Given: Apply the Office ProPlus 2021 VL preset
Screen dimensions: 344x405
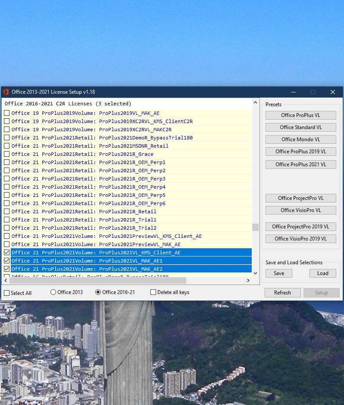Looking at the screenshot, I should (x=300, y=165).
